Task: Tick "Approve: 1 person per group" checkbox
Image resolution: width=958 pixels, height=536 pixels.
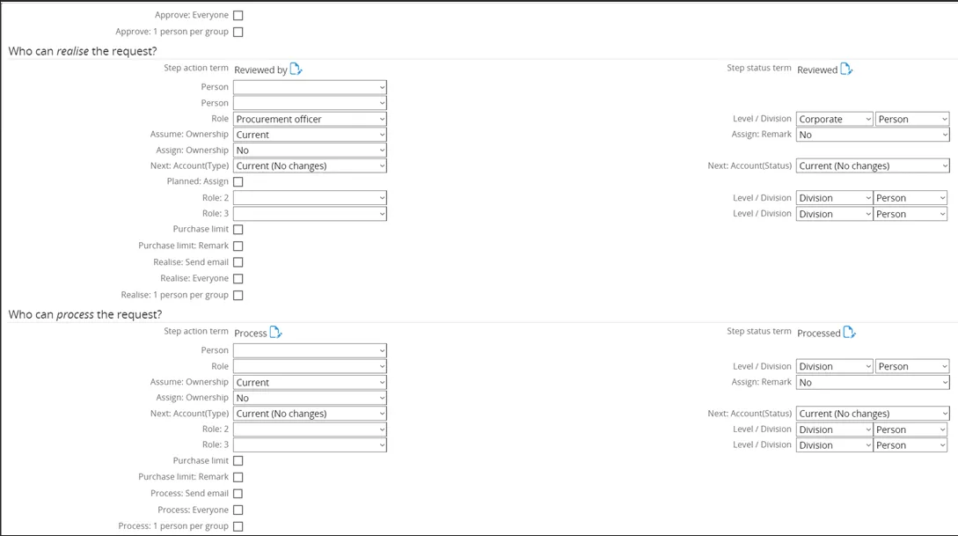Action: point(238,33)
